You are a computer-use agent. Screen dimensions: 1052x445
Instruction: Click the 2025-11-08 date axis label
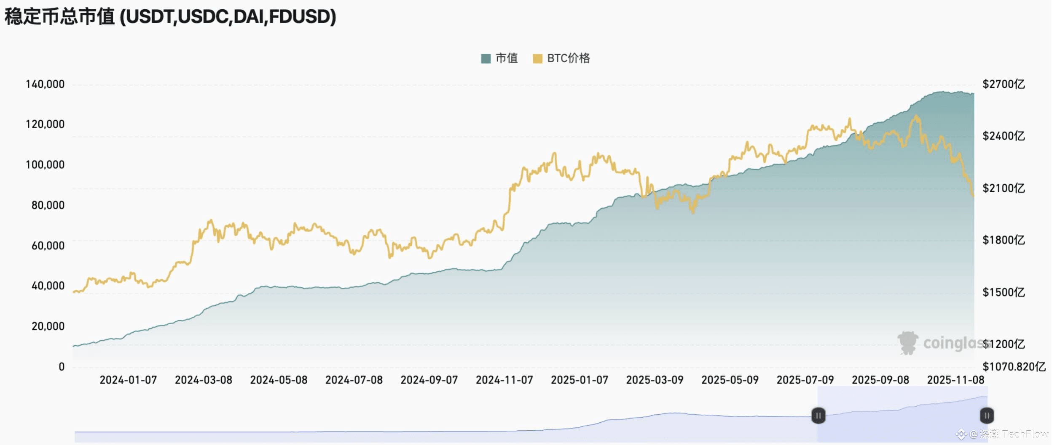point(955,380)
